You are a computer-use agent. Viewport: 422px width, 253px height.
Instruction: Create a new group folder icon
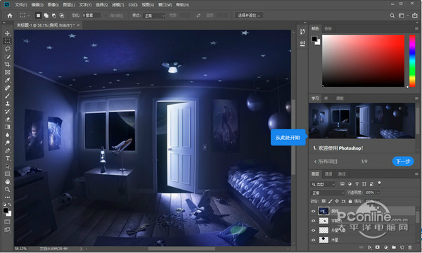coord(394,247)
